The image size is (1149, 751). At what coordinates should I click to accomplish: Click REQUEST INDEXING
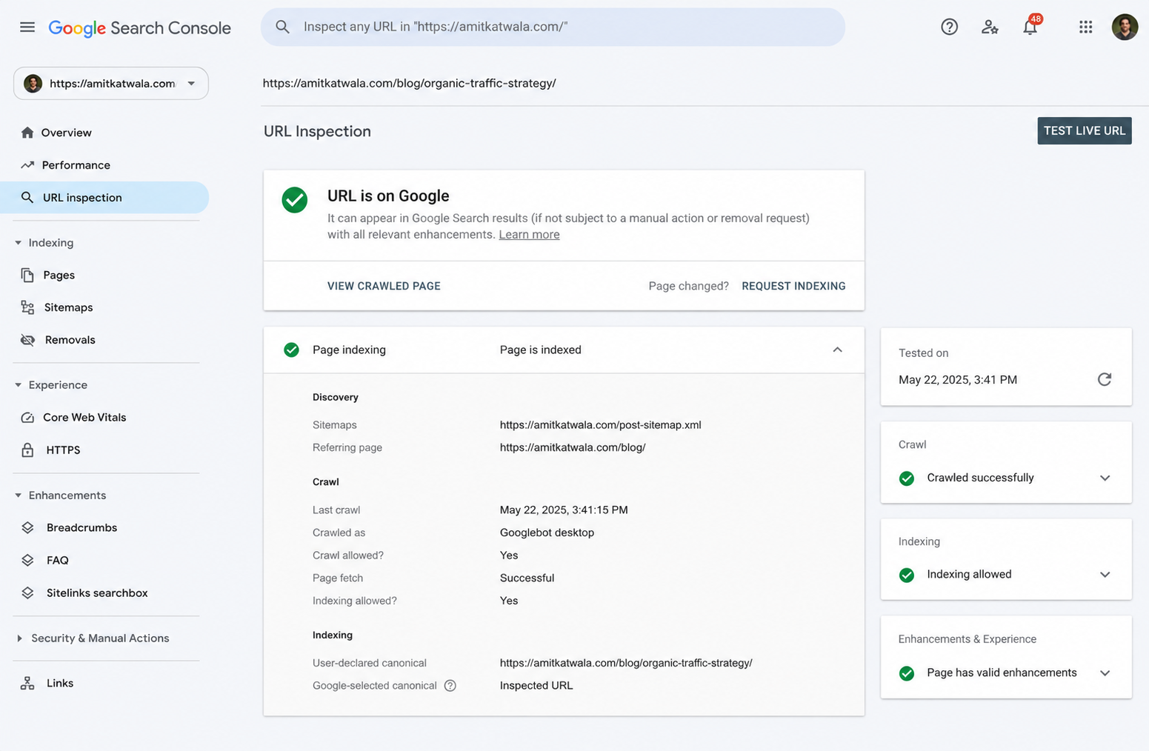tap(793, 286)
